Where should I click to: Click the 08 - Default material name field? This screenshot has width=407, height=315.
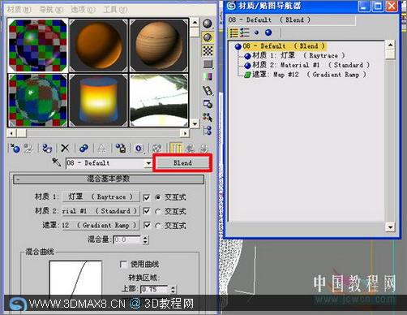(x=105, y=163)
